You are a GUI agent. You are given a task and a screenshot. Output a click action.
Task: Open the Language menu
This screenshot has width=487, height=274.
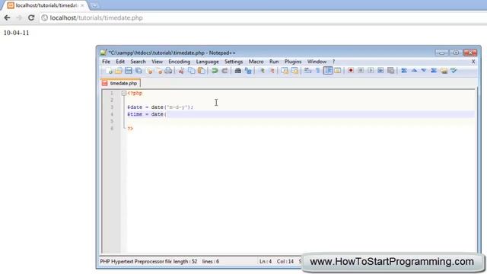coord(208,62)
